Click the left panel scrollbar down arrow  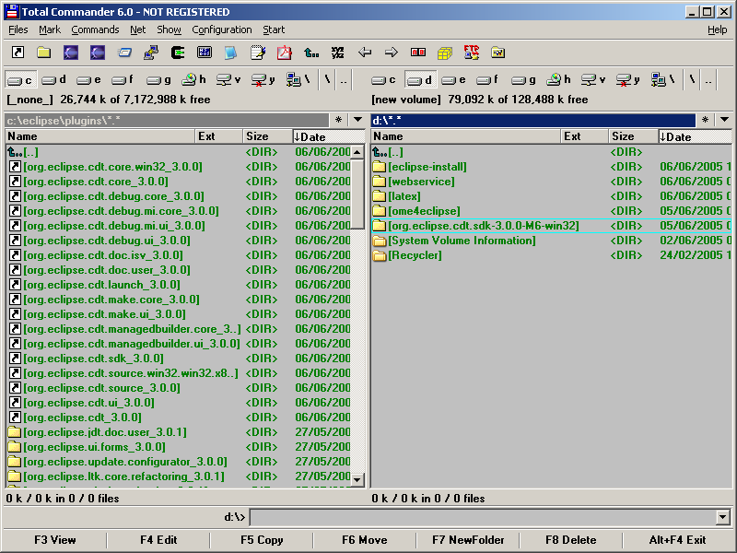coord(357,479)
